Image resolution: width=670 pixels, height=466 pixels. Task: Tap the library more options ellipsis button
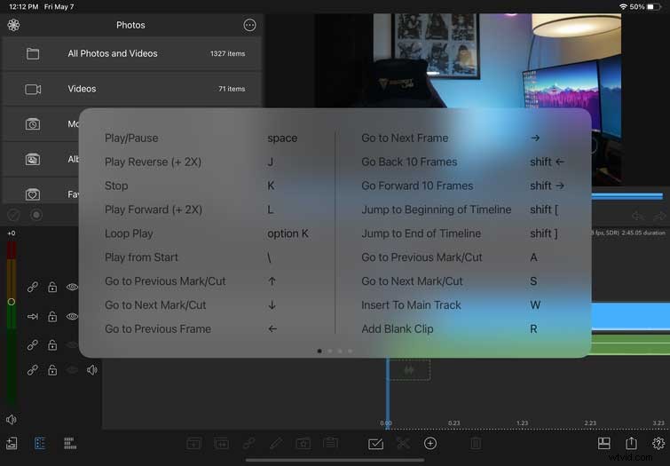248,25
